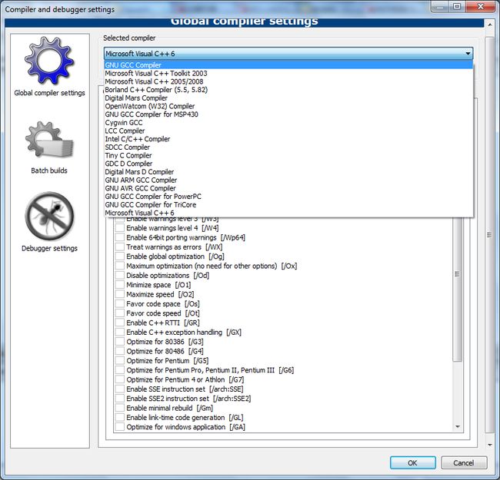Tick Maximum optimization [/Ox] checkbox
Screen dimensions: 500x480
pos(120,266)
